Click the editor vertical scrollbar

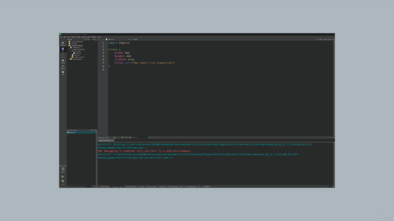(x=334, y=88)
